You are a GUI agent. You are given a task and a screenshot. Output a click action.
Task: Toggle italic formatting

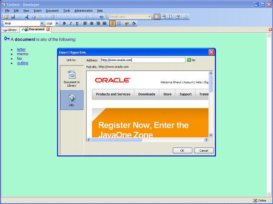(x=71, y=23)
